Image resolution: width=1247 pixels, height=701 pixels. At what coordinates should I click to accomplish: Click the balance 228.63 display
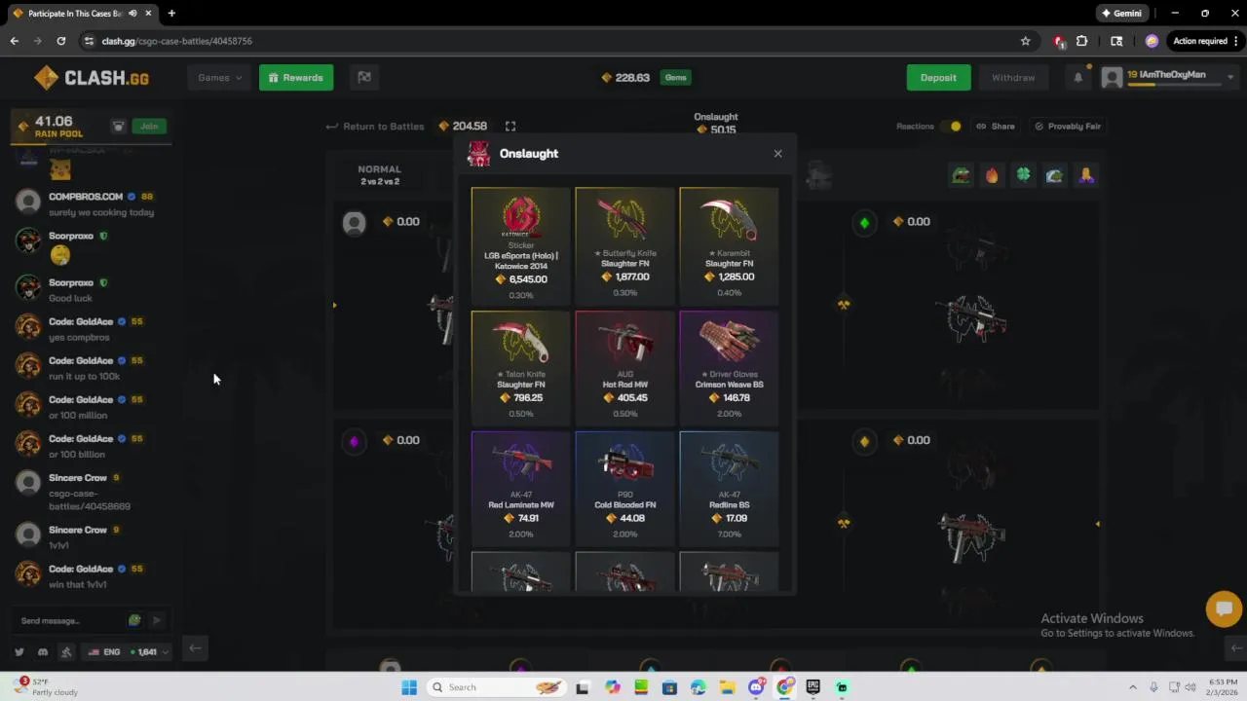[625, 78]
